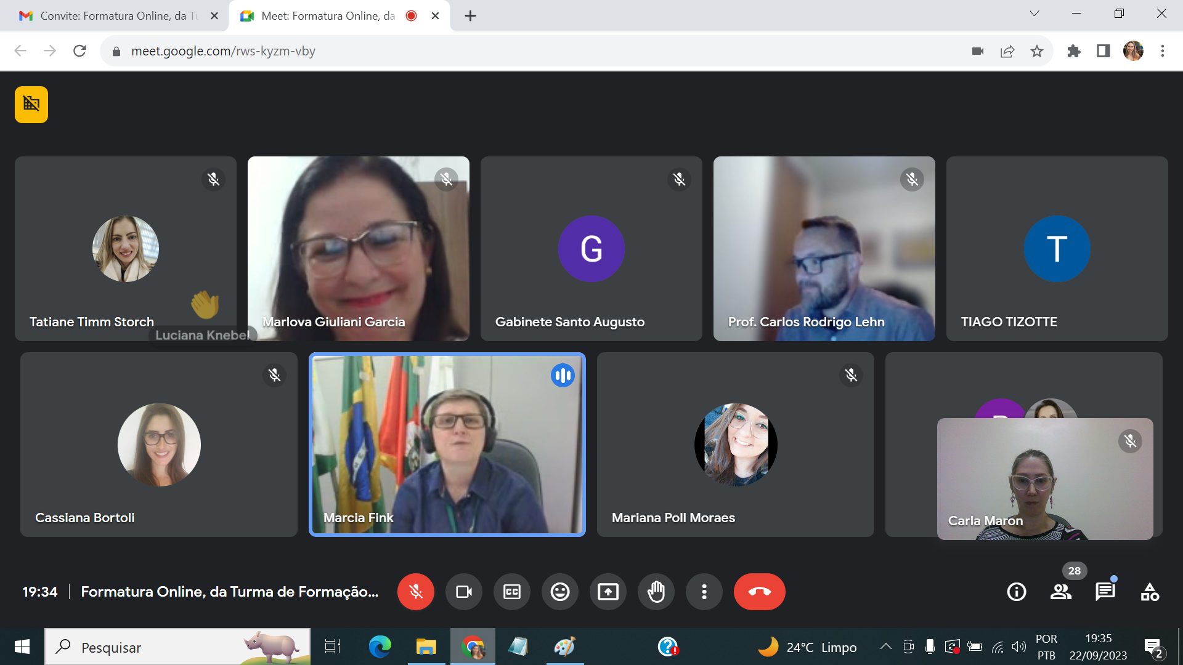Show the participants people panel
The width and height of the screenshot is (1183, 665).
click(1061, 592)
